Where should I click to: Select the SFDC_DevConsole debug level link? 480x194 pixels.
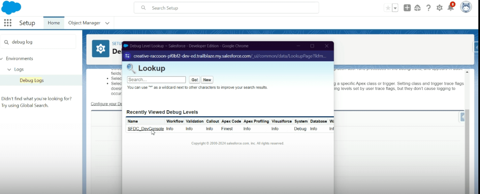[x=146, y=129]
